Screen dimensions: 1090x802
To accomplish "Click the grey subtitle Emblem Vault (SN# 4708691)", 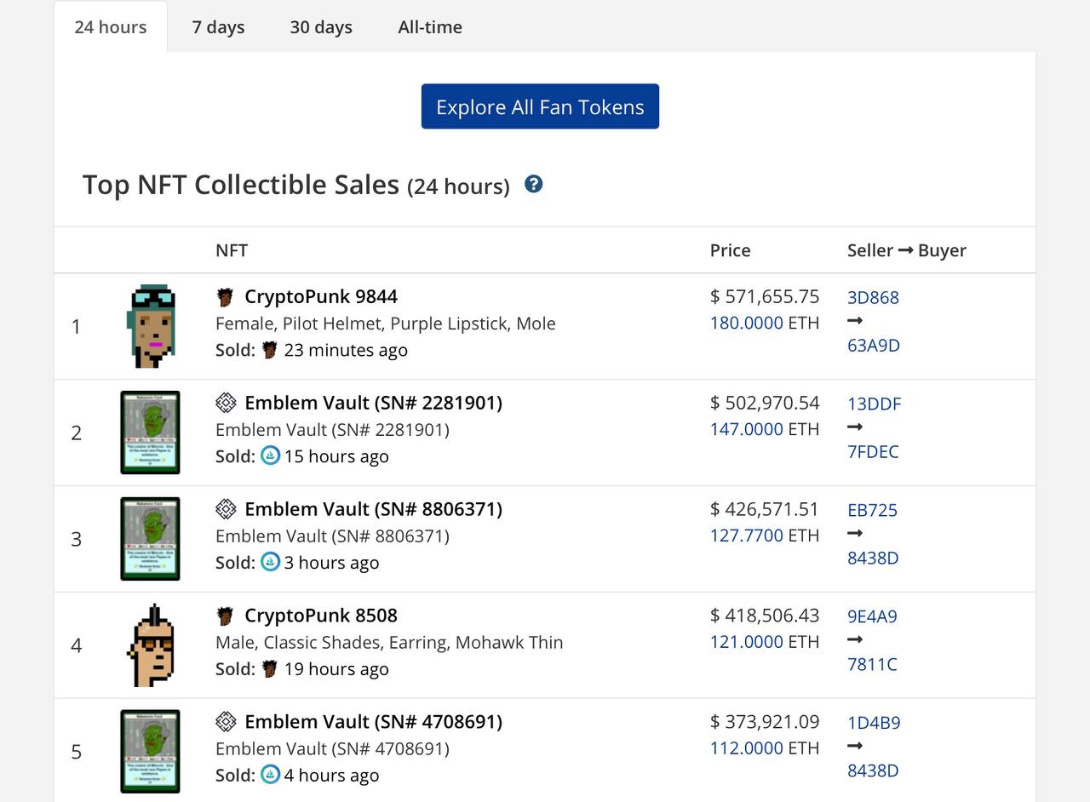I will [332, 749].
